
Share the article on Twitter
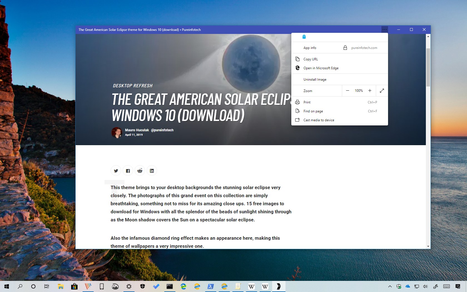(x=116, y=171)
